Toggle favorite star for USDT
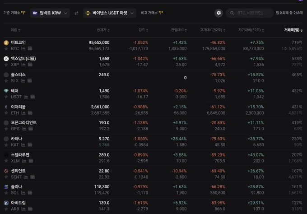This screenshot has height=214, width=307. coord(6,97)
